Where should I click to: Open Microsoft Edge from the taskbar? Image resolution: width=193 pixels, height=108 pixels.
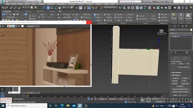pyautogui.click(x=62, y=106)
